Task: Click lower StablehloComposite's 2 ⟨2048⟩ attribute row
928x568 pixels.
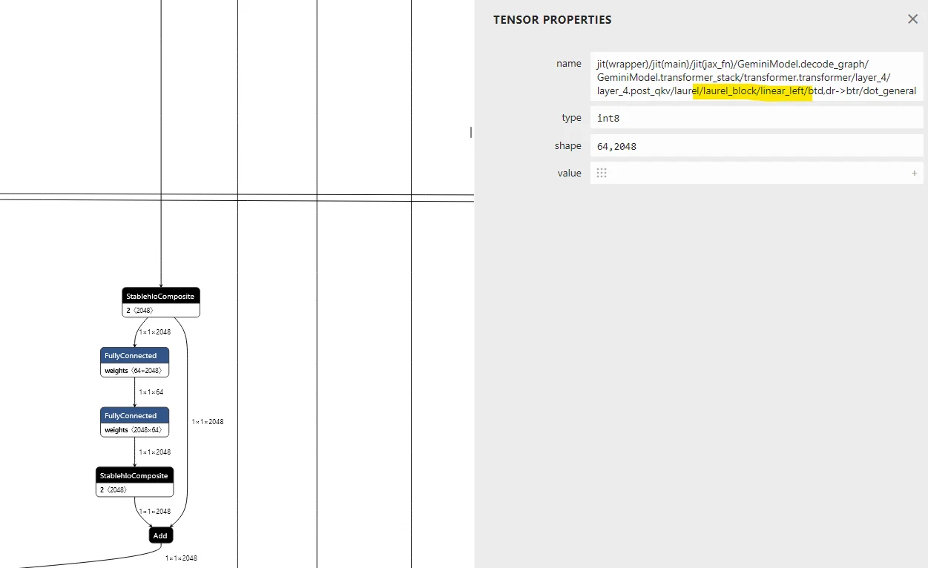Action: point(134,490)
